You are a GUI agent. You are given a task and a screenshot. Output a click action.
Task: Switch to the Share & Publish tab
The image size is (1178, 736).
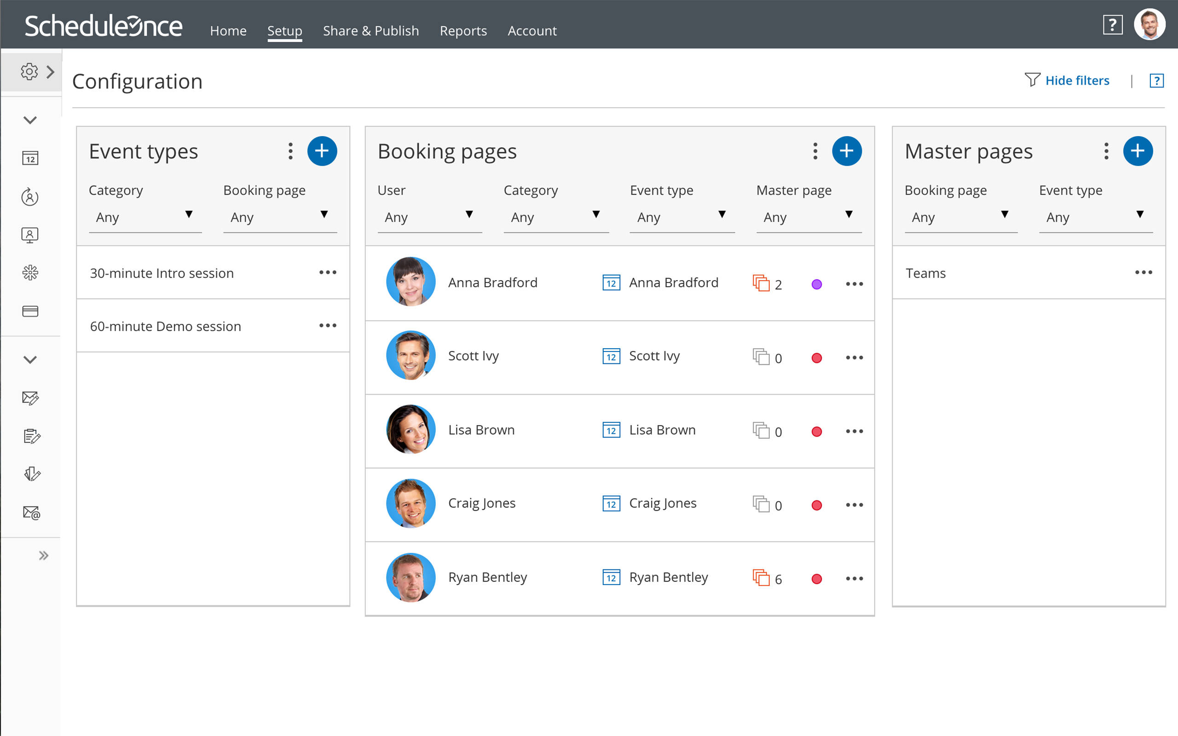click(x=371, y=30)
